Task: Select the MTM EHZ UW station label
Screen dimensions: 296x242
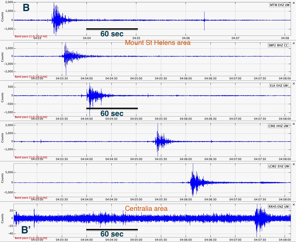Action: pyautogui.click(x=280, y=5)
